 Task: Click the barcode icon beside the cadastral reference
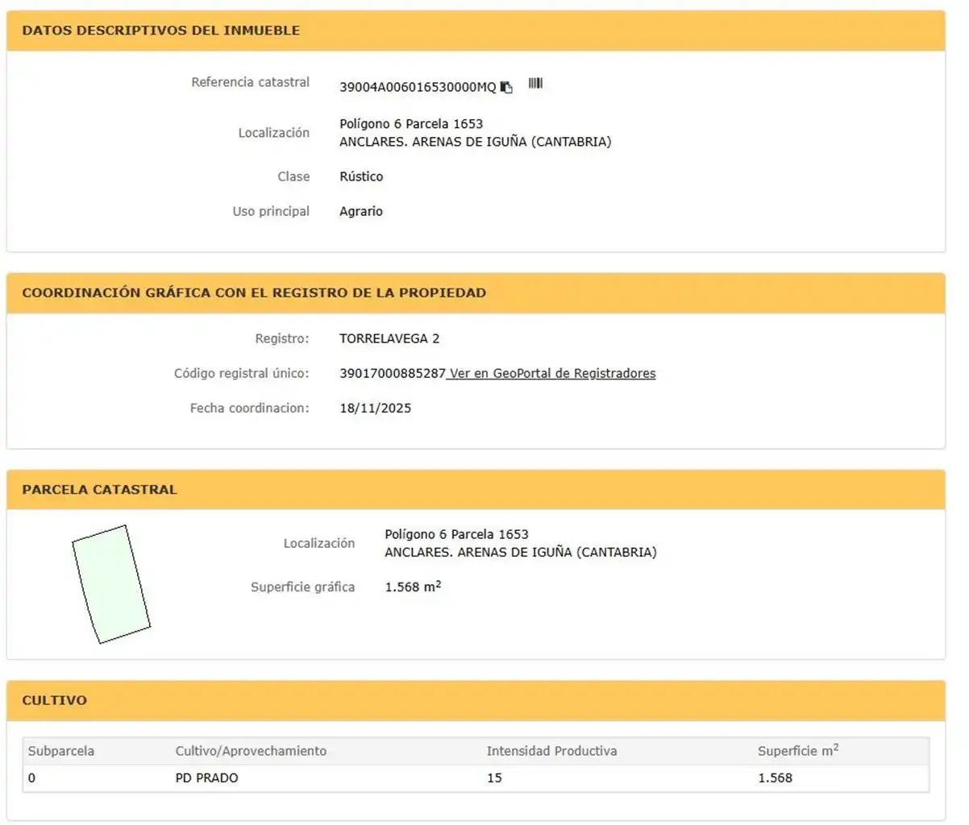tap(535, 83)
